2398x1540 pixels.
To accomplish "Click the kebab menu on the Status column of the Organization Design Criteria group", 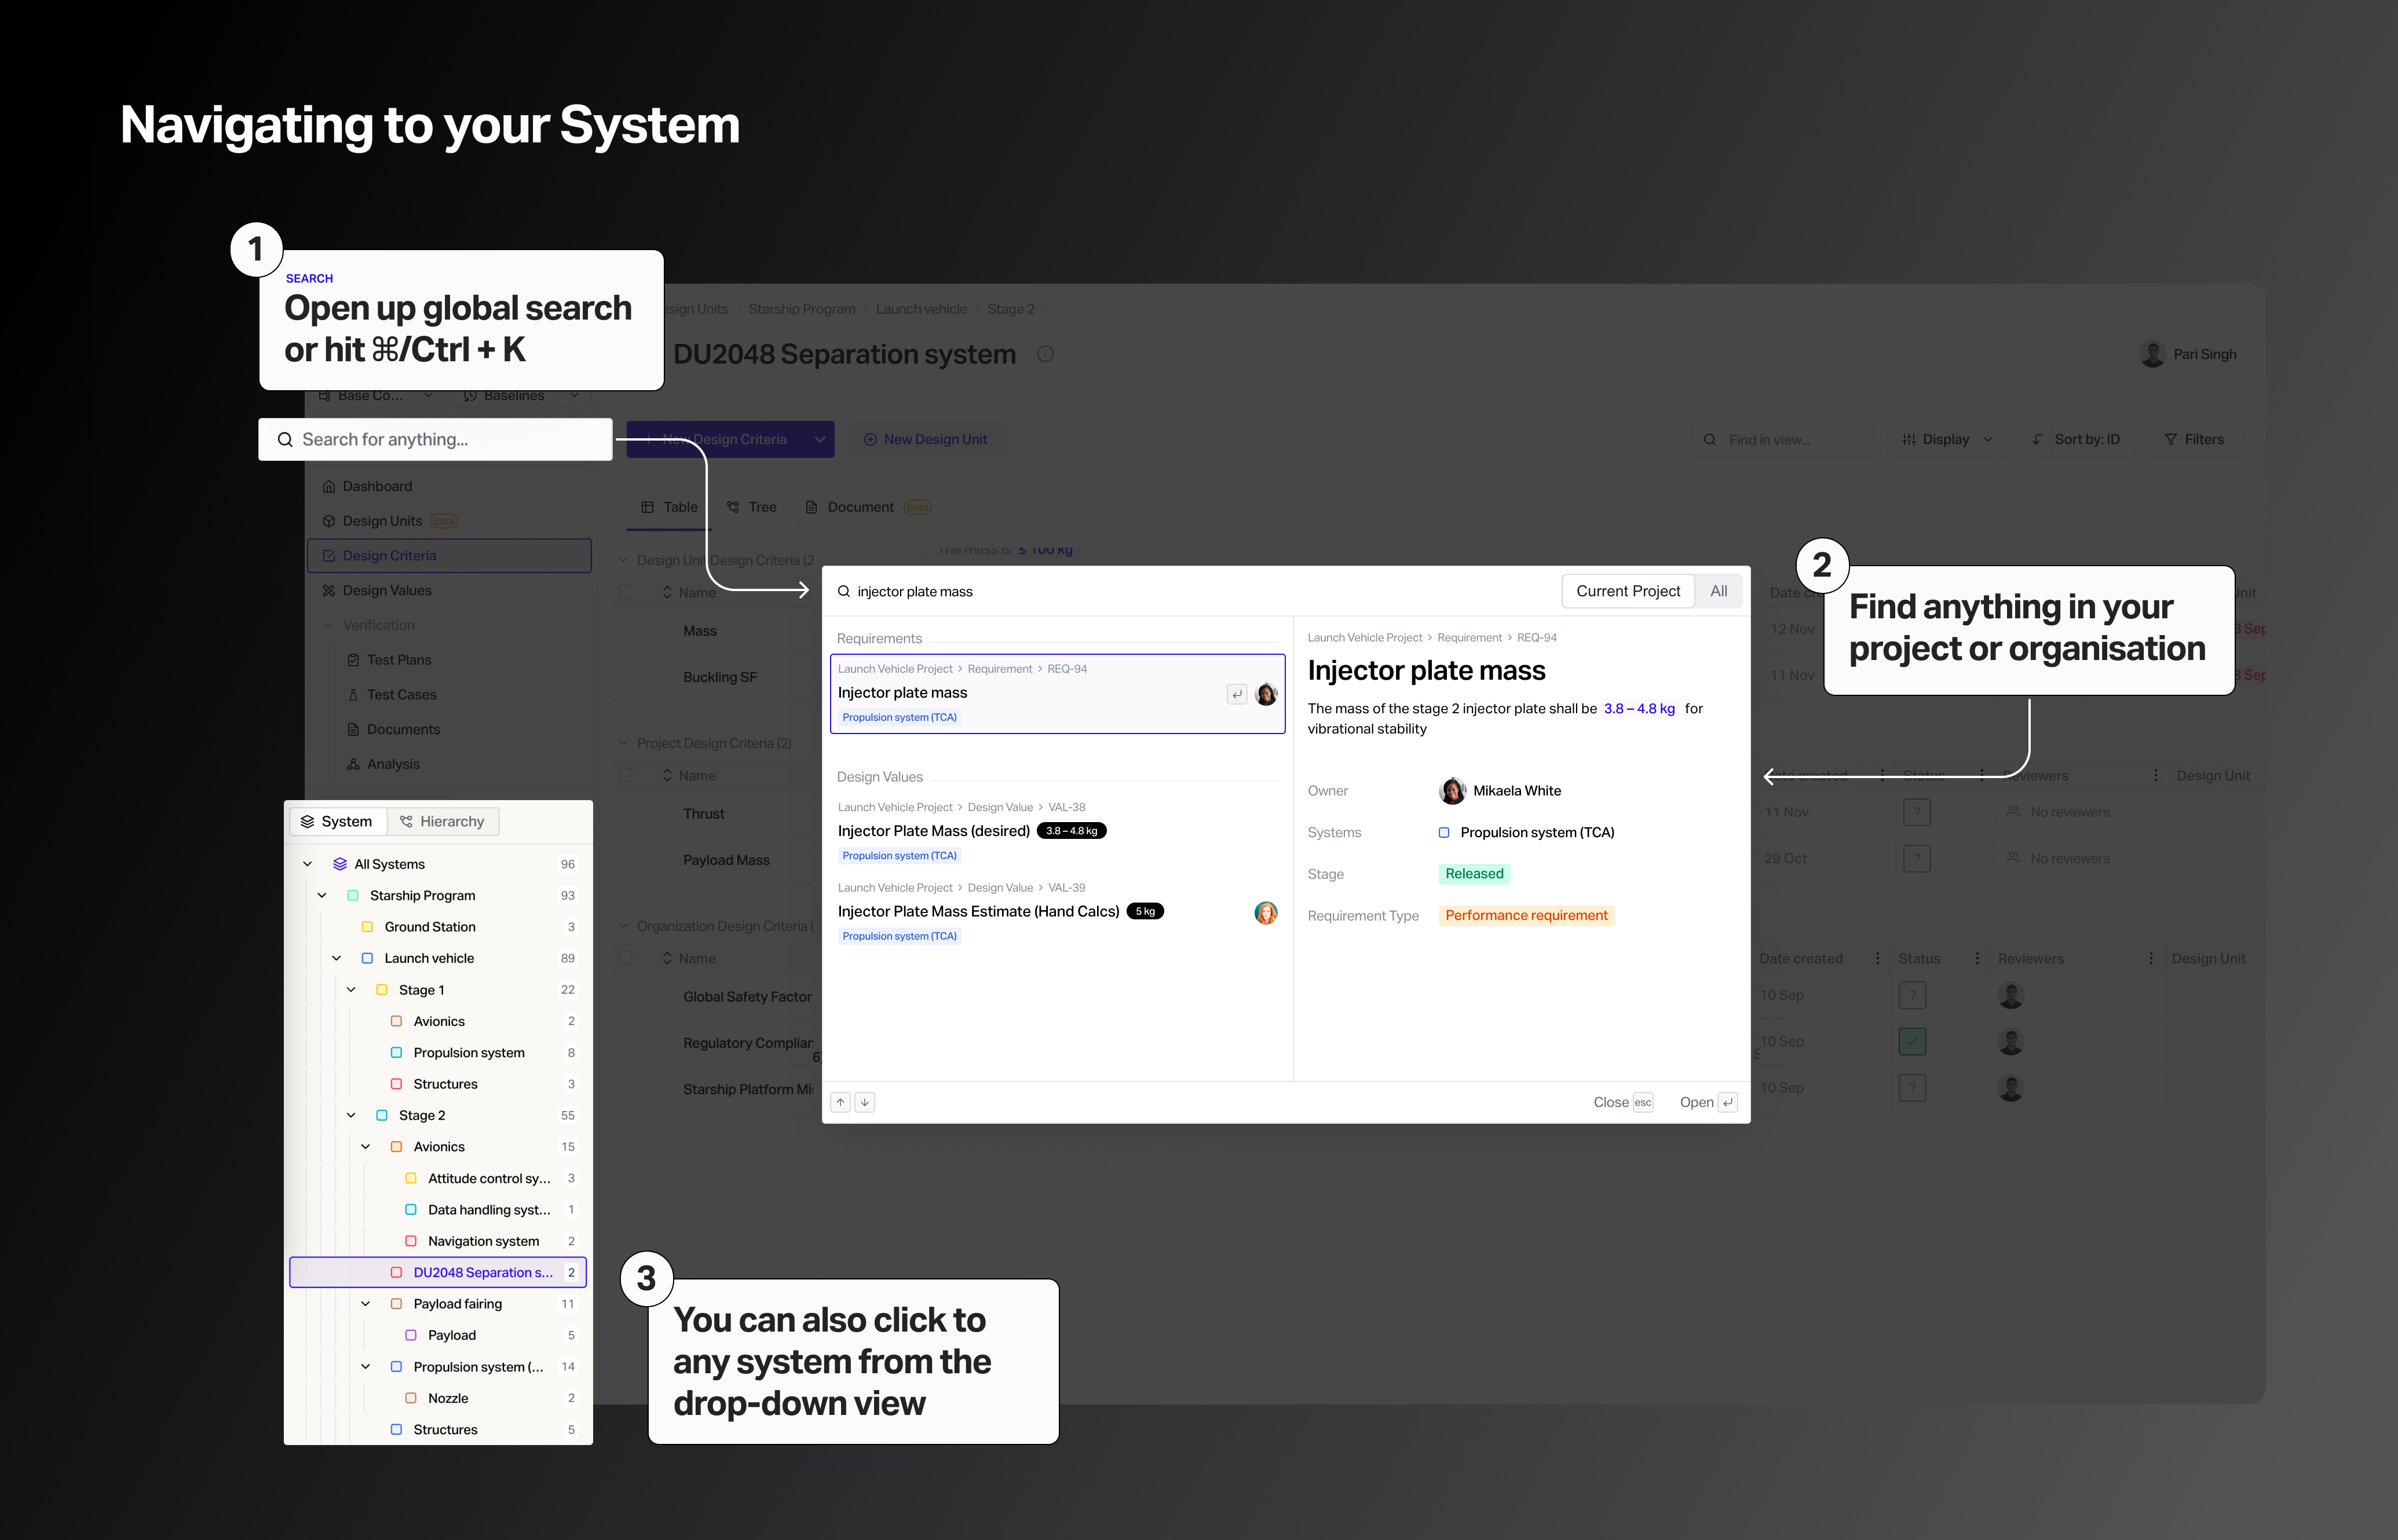I will [x=1977, y=958].
